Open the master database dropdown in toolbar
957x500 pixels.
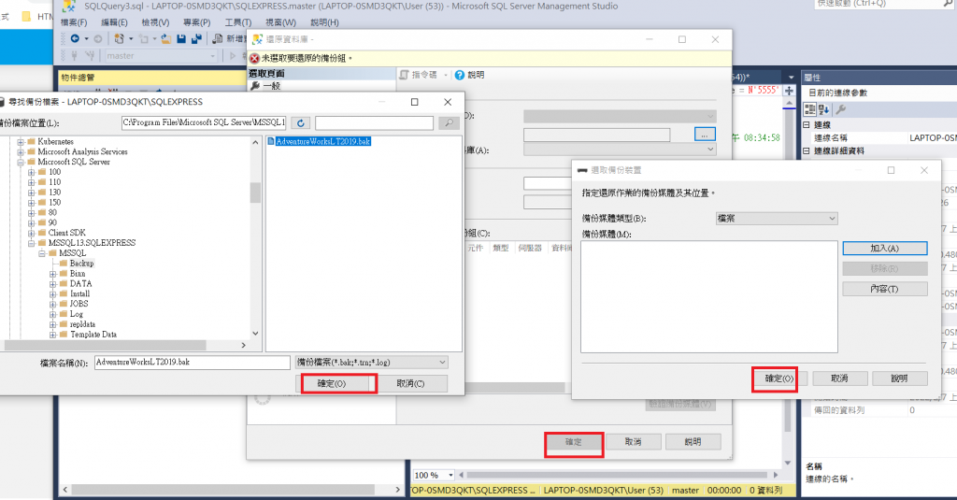pyautogui.click(x=212, y=55)
